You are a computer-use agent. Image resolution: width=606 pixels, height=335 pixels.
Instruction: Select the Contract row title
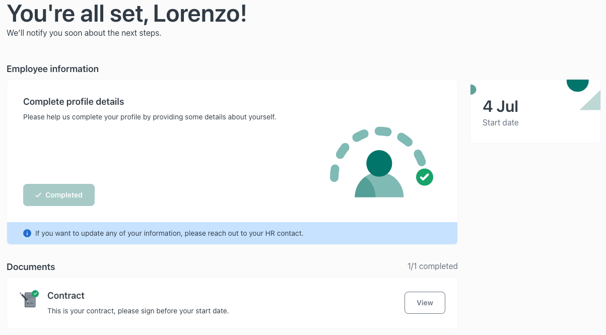point(65,295)
